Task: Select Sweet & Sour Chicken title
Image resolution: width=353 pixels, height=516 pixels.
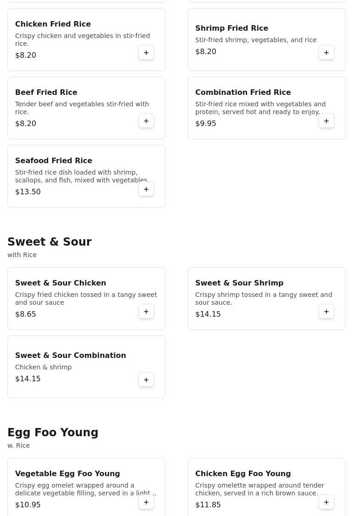Action: 61,283
